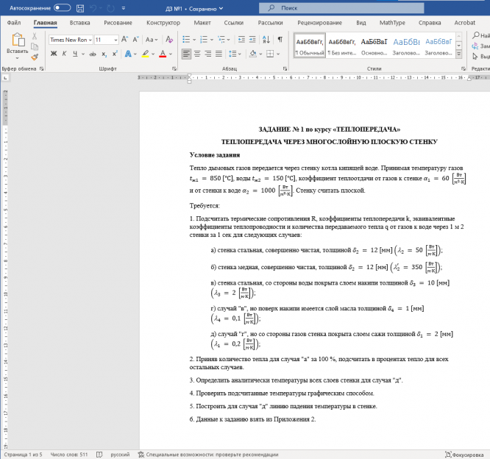
Task: Click the Format Painter brush icon
Action: point(35,57)
